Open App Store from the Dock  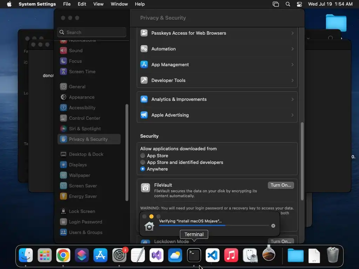pos(101,255)
